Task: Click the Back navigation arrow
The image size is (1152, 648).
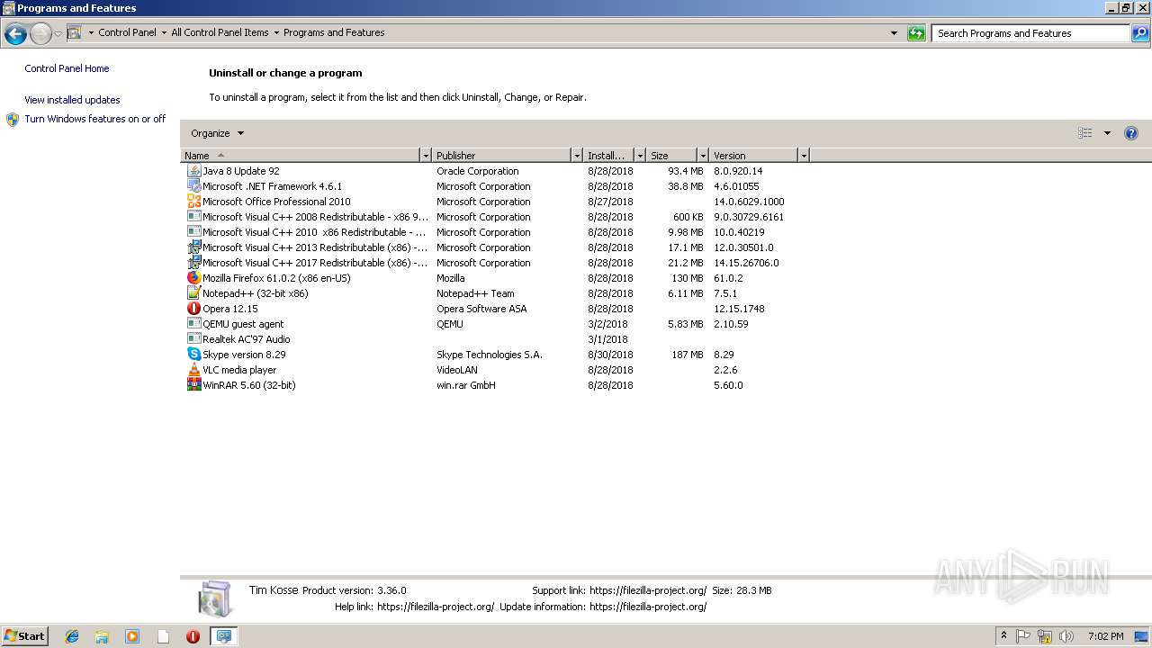Action: click(x=15, y=34)
